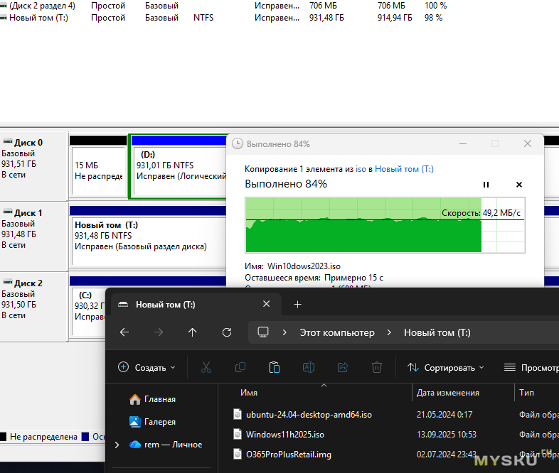
Task: Close the Новый том (T:) tab
Action: click(x=267, y=305)
